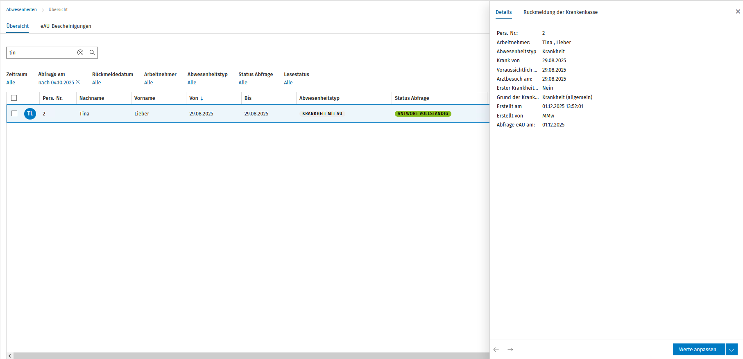The width and height of the screenshot is (743, 359).
Task: Open the Zeitraum filter set to Alle
Action: [x=11, y=82]
